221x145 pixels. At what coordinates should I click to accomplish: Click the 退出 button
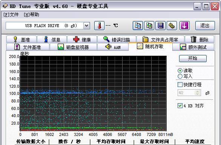click(x=205, y=26)
